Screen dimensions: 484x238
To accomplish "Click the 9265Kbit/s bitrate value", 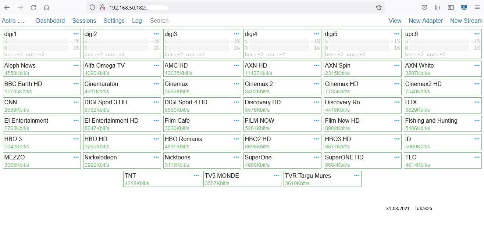I will click(x=97, y=147).
